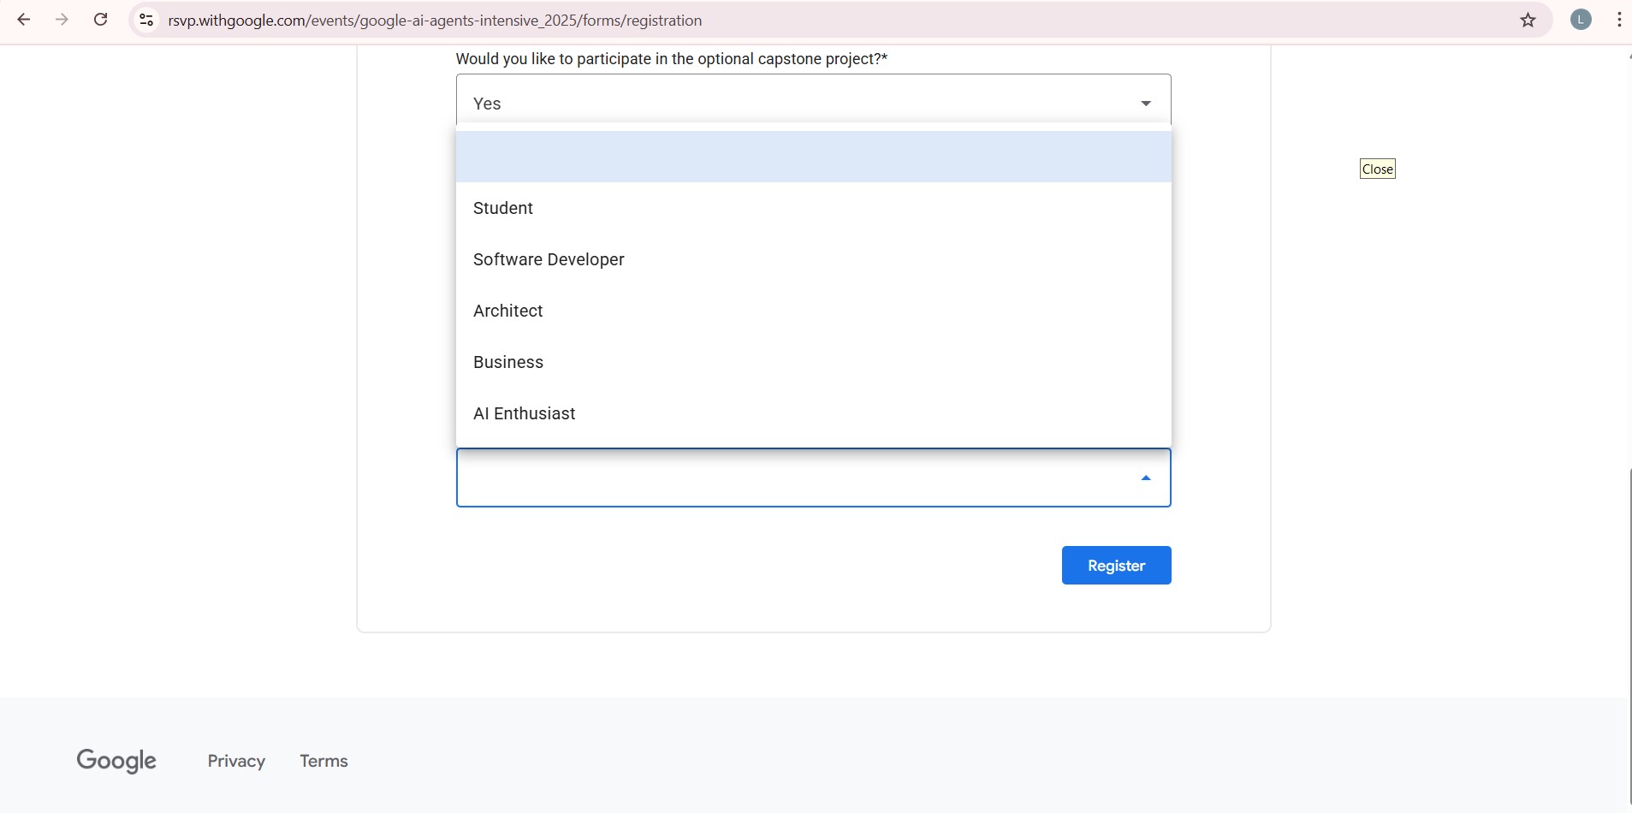Click the Register button

[1116, 565]
